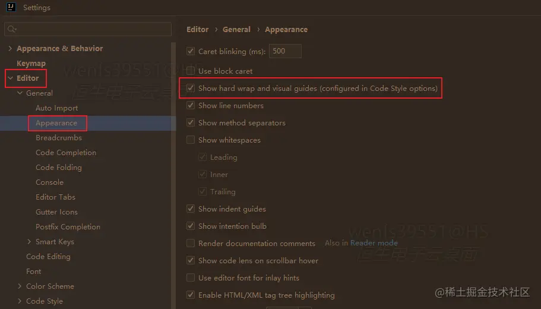Enable Render documentation comments
Screen dimensions: 541x309
[191, 244]
